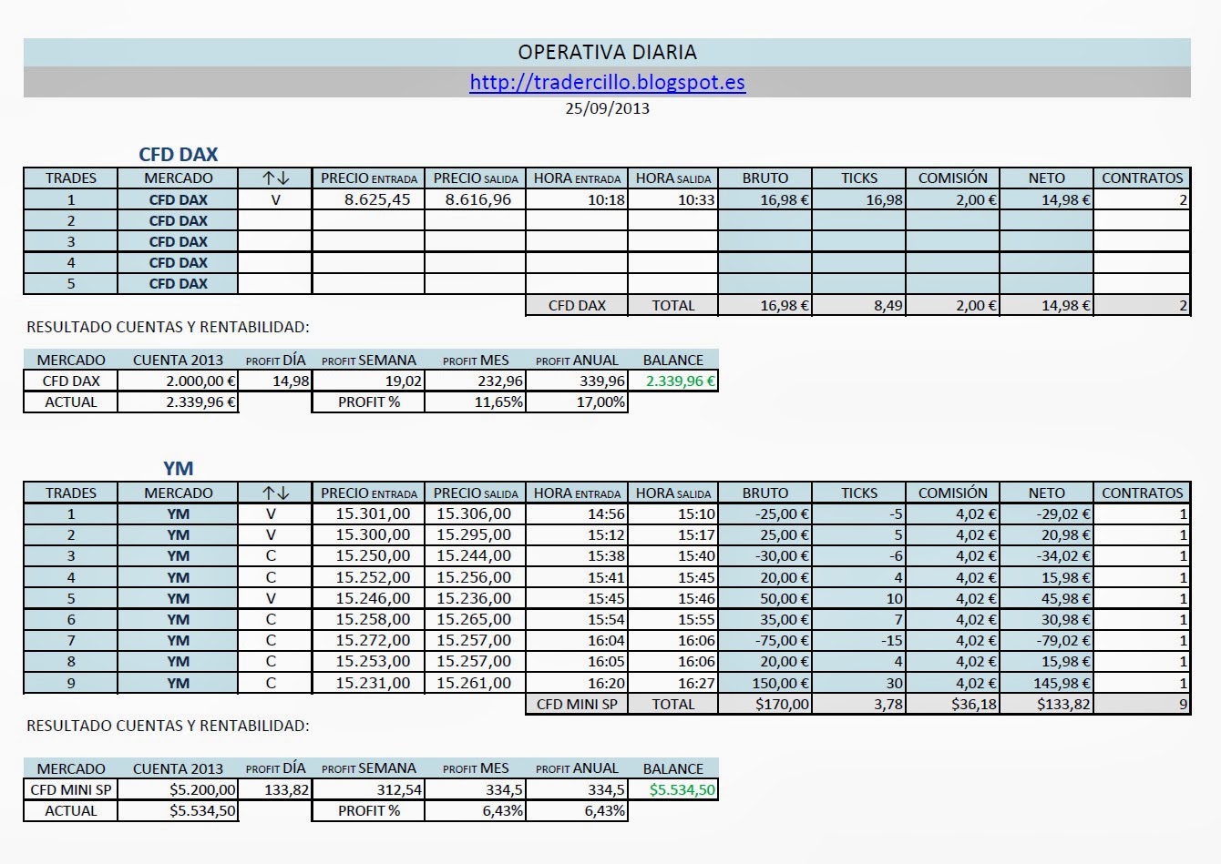Viewport: 1221px width, 864px height.
Task: Click the net result 45,98 €
Action: (x=1065, y=599)
